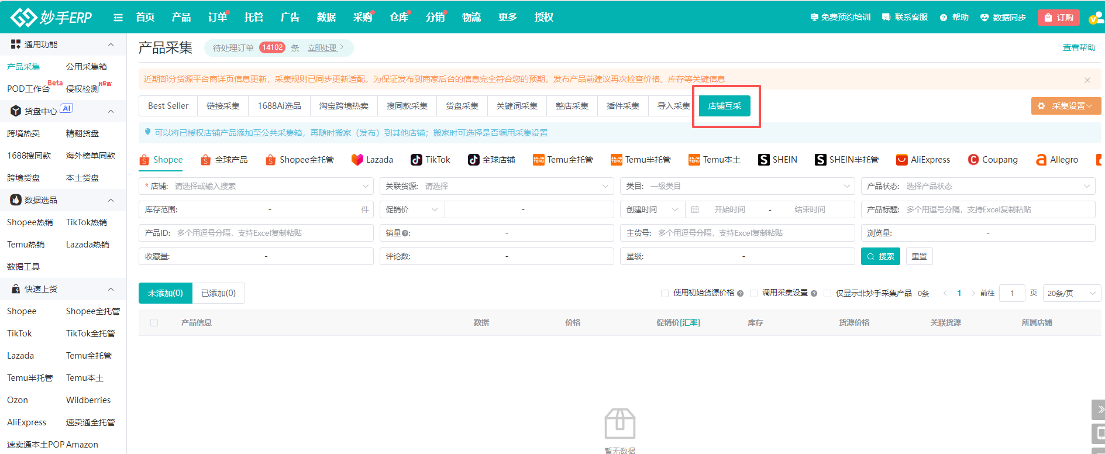Collapse the 货盘中心 sidebar section
This screenshot has height=454, width=1105.
[x=111, y=111]
